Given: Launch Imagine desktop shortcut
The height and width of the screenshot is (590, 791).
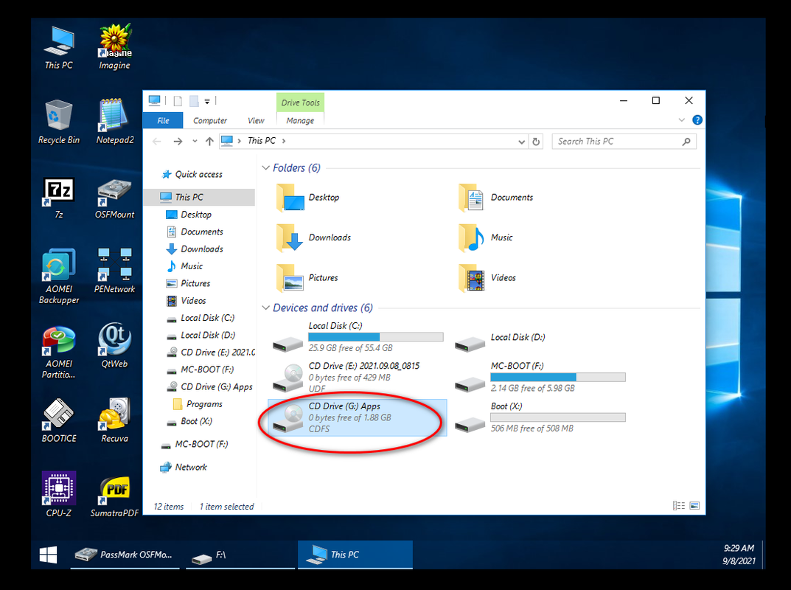Looking at the screenshot, I should 114,48.
